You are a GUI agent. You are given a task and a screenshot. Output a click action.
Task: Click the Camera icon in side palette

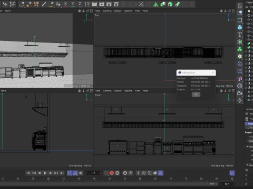[240, 93]
